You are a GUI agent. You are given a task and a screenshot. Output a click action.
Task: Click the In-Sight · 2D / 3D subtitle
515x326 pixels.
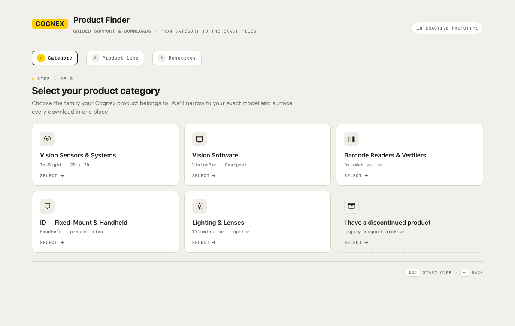pos(65,165)
